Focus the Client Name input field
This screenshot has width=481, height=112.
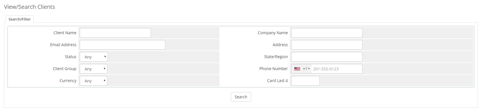(x=115, y=33)
